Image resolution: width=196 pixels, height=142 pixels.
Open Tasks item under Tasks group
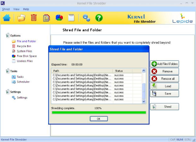click(x=20, y=77)
